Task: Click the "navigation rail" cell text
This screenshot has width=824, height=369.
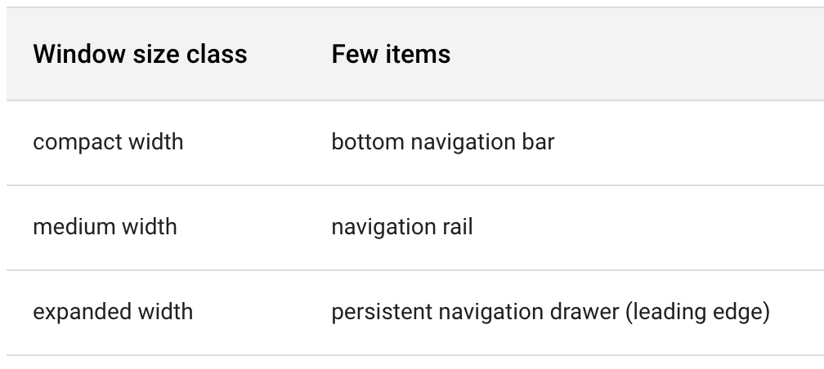Action: [401, 226]
